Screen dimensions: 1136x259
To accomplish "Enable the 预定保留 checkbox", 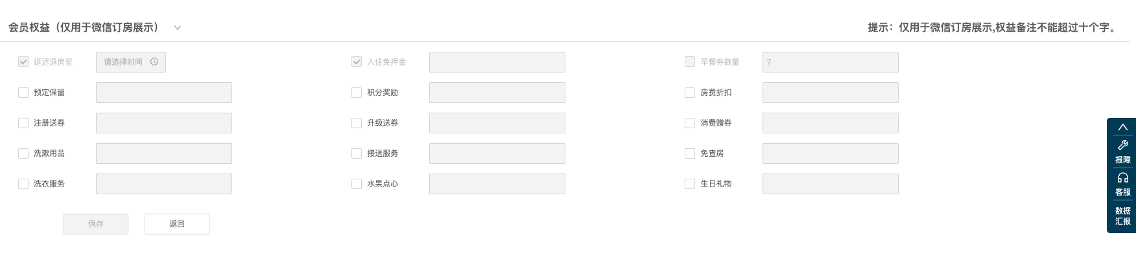I will (x=23, y=93).
